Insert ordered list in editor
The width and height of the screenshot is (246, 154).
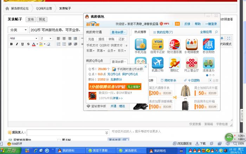point(59,44)
